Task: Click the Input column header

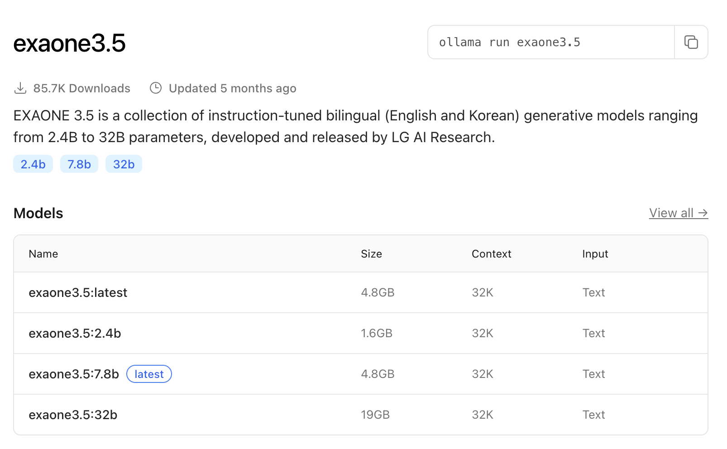Action: [x=595, y=254]
